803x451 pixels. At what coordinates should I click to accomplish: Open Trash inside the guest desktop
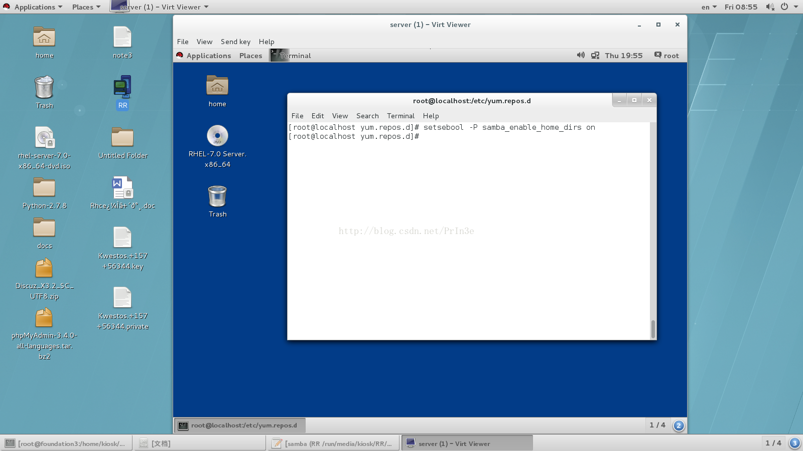pyautogui.click(x=217, y=196)
